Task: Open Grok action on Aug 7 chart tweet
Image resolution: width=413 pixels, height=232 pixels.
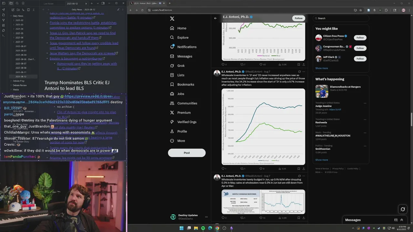Action: coord(299,72)
